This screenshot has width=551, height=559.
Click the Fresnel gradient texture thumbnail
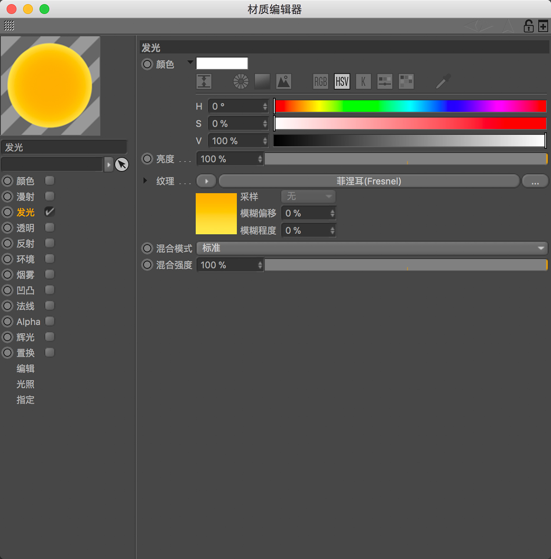(x=216, y=213)
